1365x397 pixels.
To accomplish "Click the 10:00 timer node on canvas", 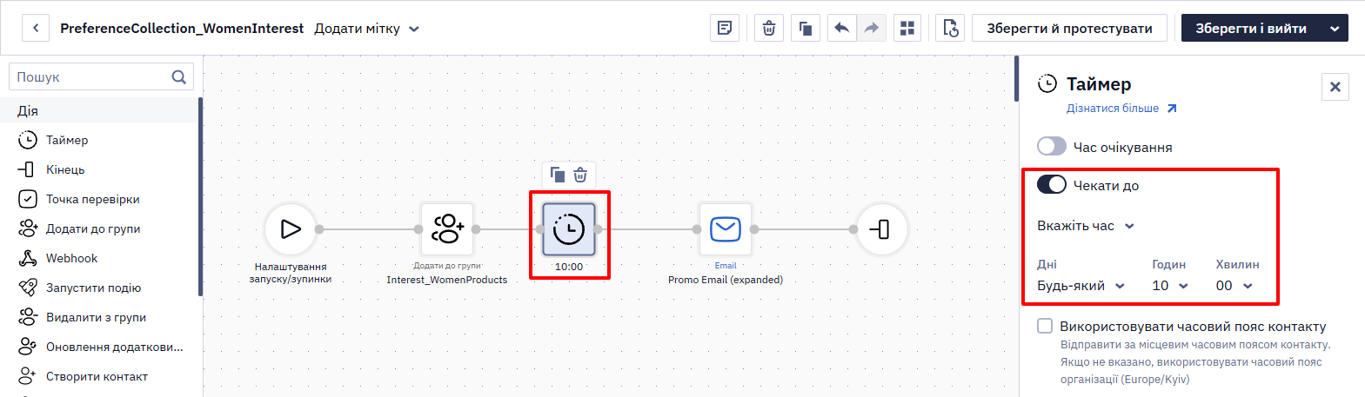I will click(569, 229).
